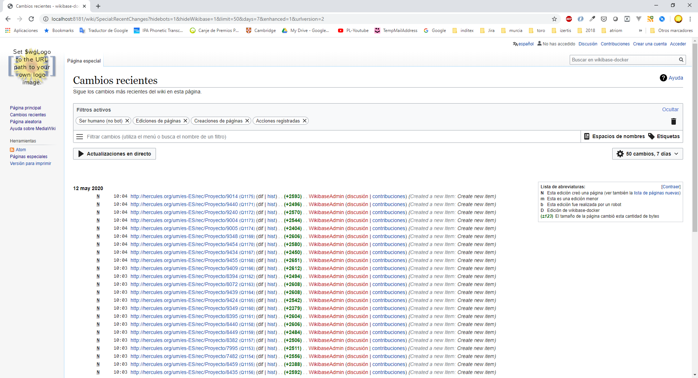698x378 pixels.
Task: Go back to the previous page
Action: [8, 19]
